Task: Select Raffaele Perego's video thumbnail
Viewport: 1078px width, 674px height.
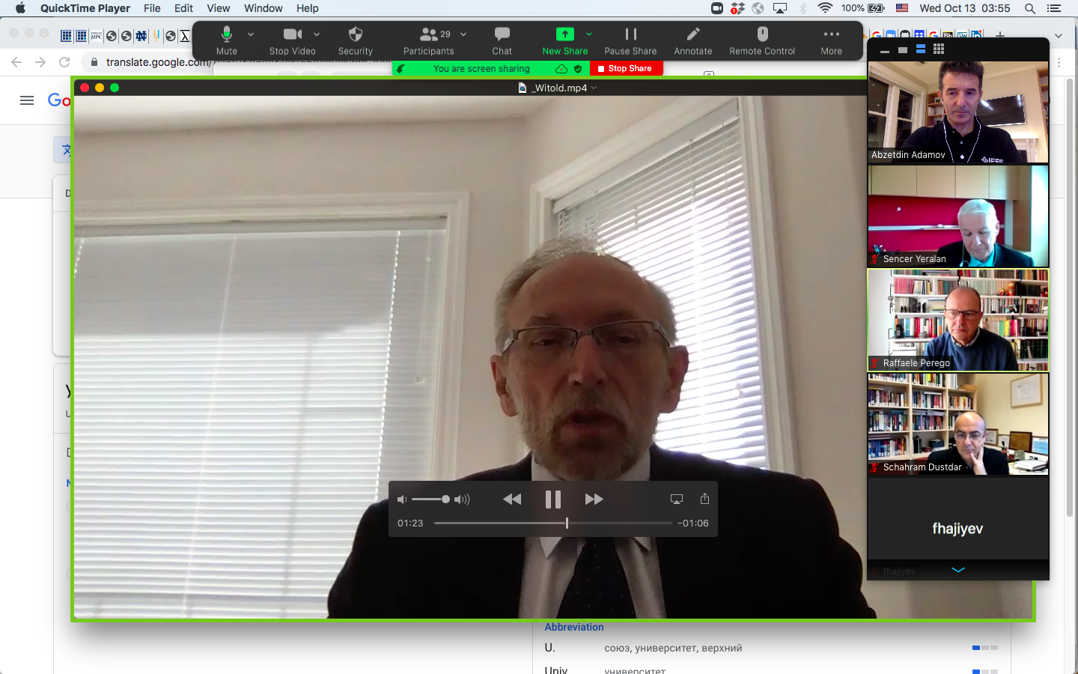Action: click(957, 321)
